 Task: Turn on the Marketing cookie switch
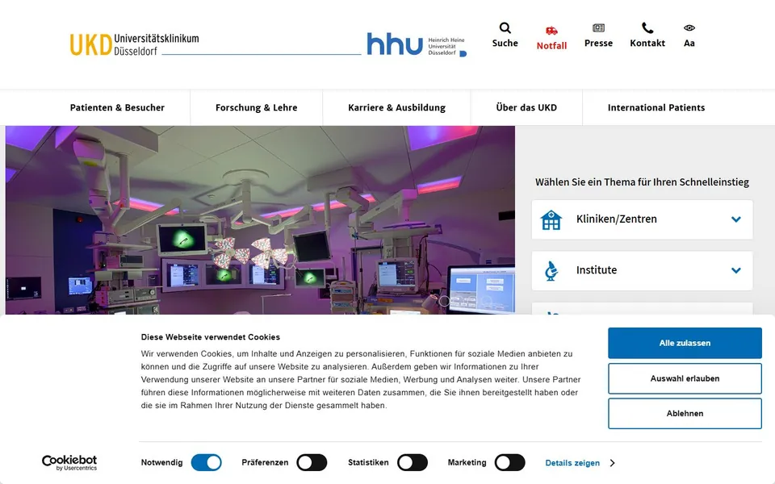tap(509, 463)
